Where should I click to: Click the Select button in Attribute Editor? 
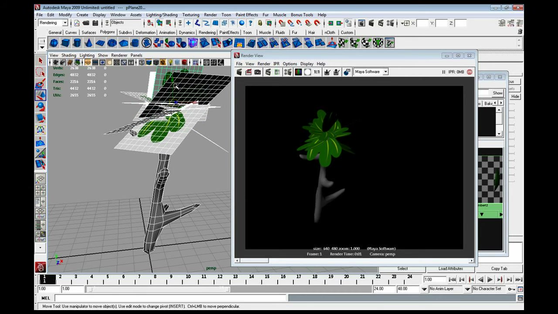tap(402, 269)
